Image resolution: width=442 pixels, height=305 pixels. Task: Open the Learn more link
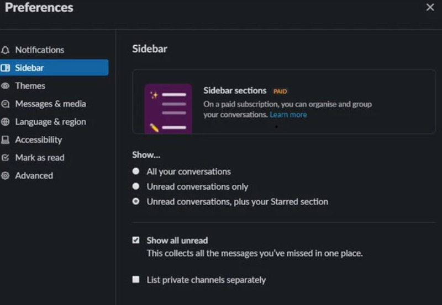pos(288,115)
